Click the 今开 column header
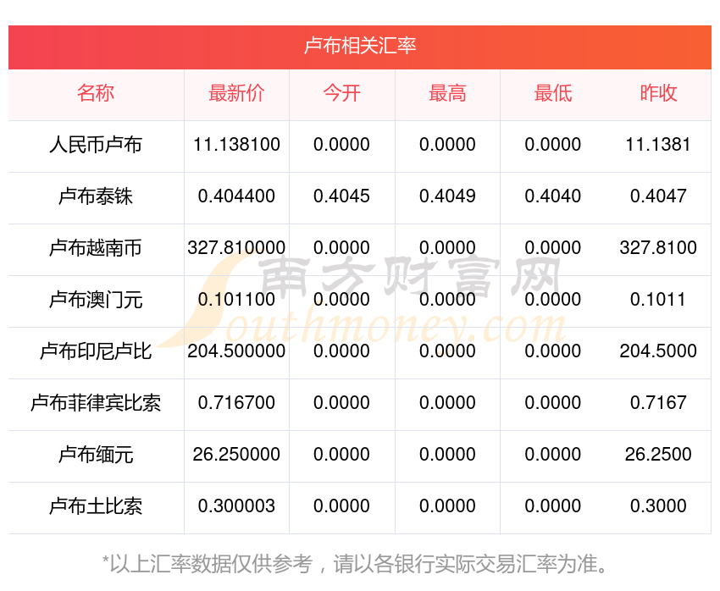This screenshot has height=591, width=720. (x=341, y=93)
